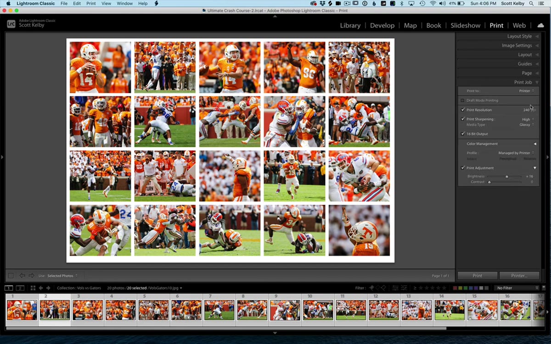Go back with the filmstrip left arrow
This screenshot has height=344, width=551.
pyautogui.click(x=40, y=288)
